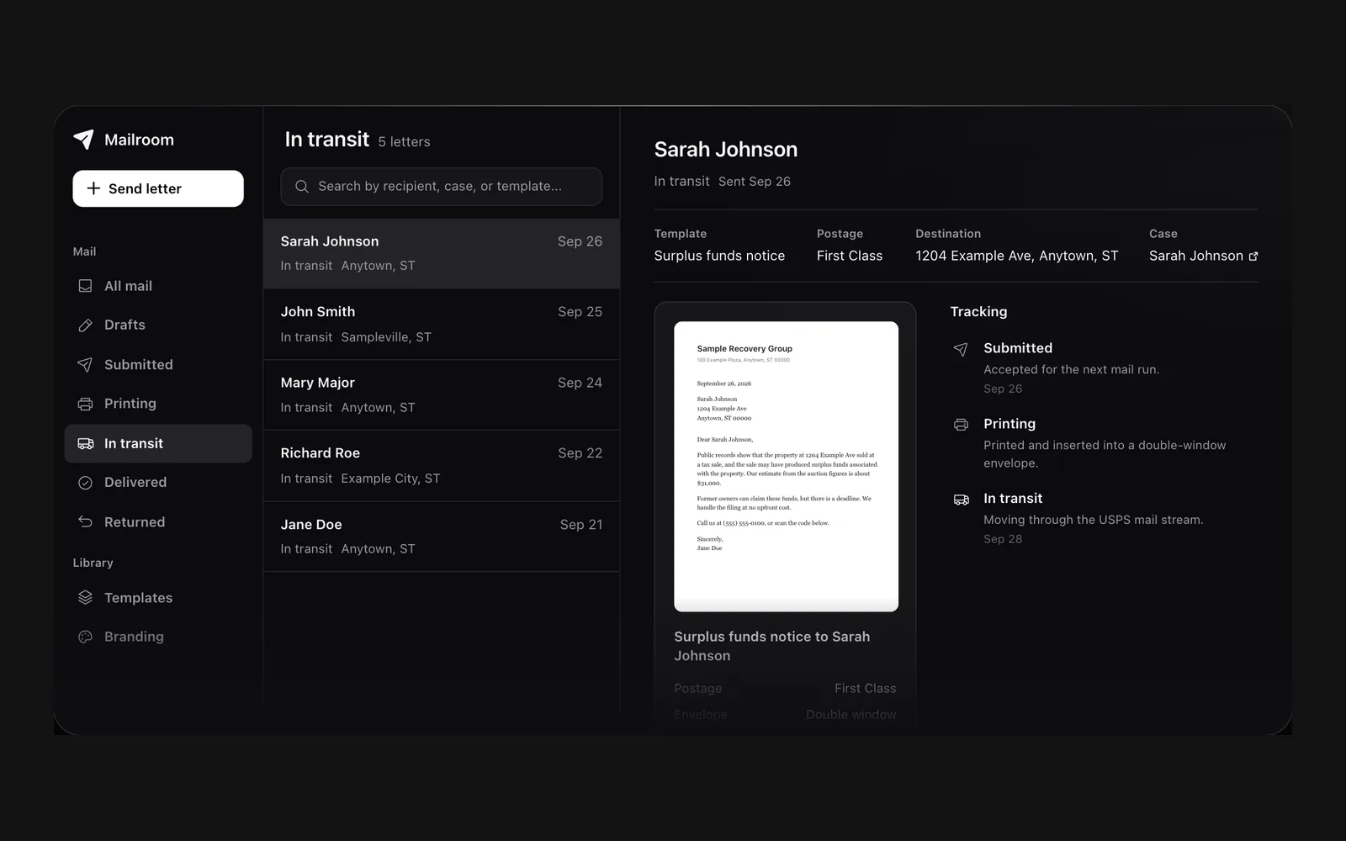Select the Jane Doe letter
The height and width of the screenshot is (841, 1346).
(x=442, y=537)
